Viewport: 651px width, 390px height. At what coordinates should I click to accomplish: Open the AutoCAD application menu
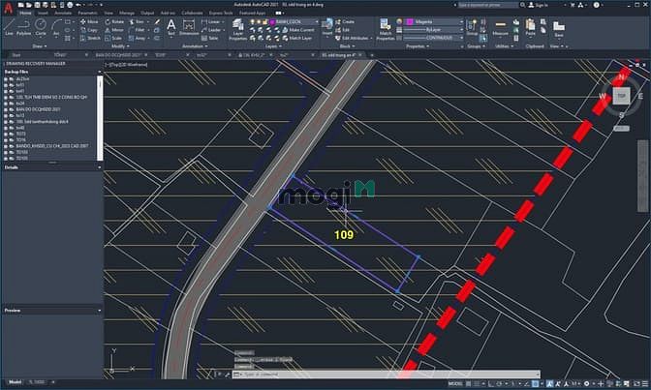tap(9, 8)
